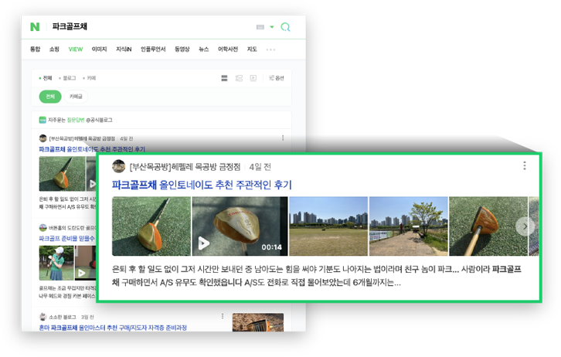Click the 버튼홀의 blog avatar icon
561x357 pixels.
[43, 227]
